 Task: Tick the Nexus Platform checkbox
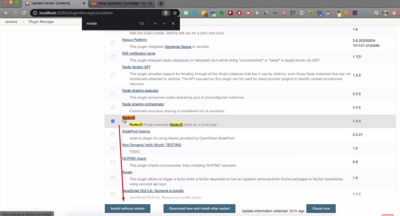pyautogui.click(x=113, y=43)
